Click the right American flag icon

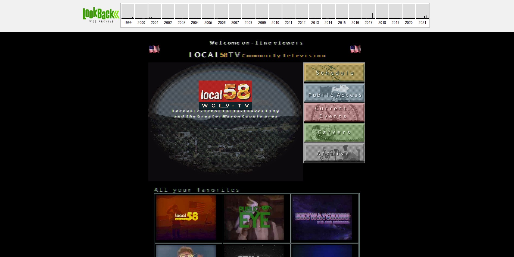[x=355, y=49]
